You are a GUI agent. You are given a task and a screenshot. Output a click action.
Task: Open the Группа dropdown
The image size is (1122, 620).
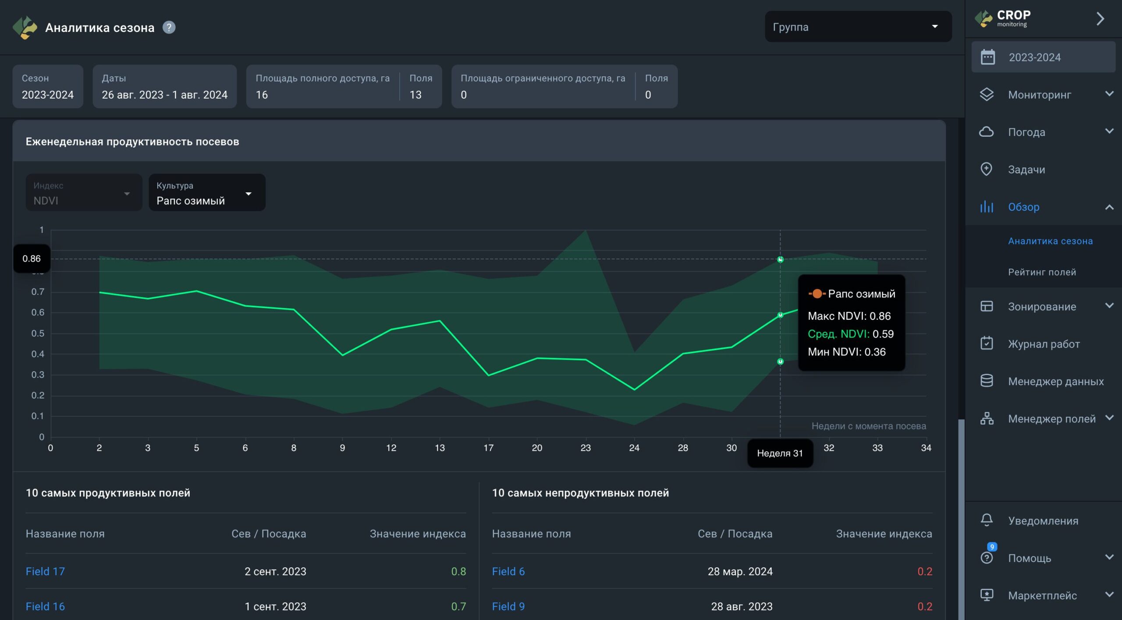tap(858, 27)
